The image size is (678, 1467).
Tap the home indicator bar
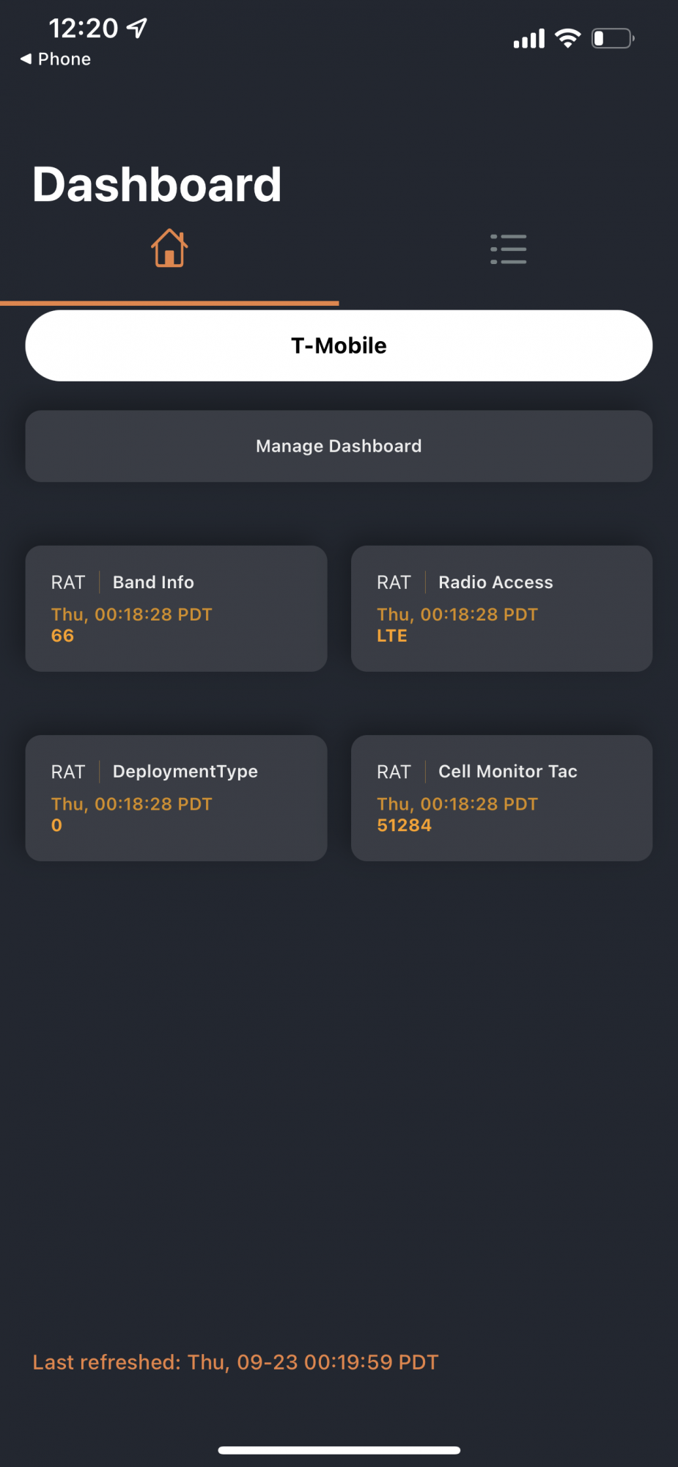pyautogui.click(x=339, y=1450)
